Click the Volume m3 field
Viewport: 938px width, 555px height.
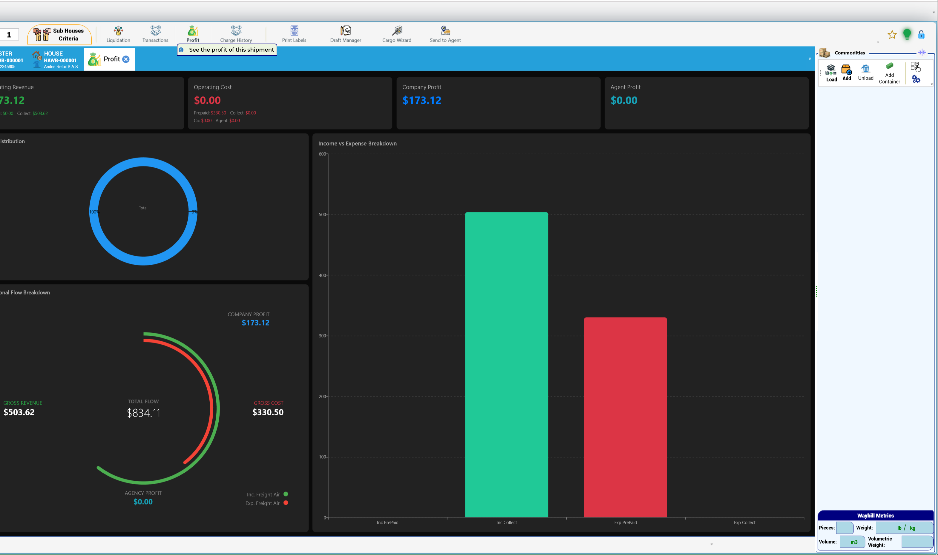pos(852,542)
